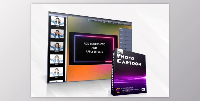Click 'CONVERT IMAGES IN CARTOON' text
This screenshot has width=200, height=101.
pyautogui.click(x=130, y=90)
